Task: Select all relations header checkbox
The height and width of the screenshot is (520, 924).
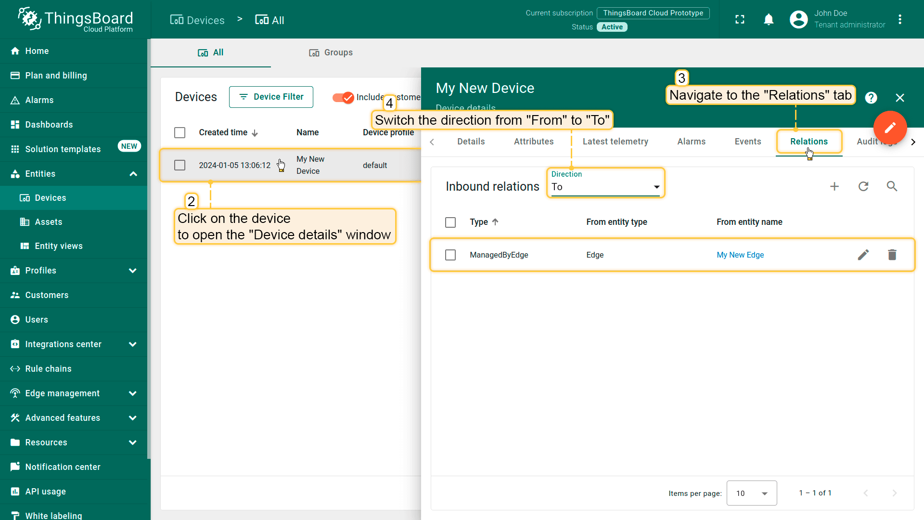Action: point(450,222)
